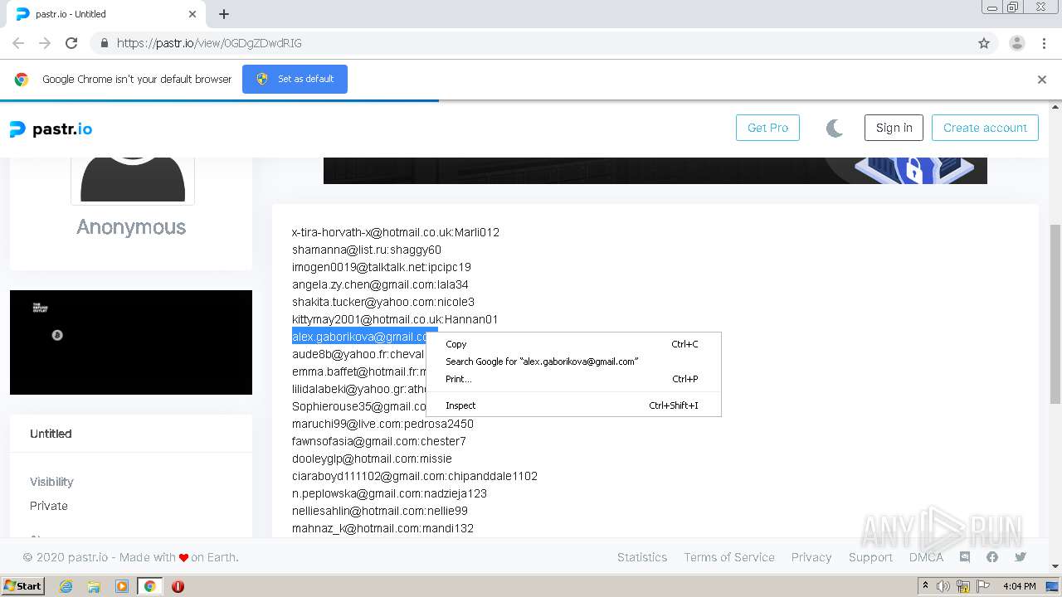Click browser forward arrow
This screenshot has width=1062, height=597.
[x=45, y=43]
